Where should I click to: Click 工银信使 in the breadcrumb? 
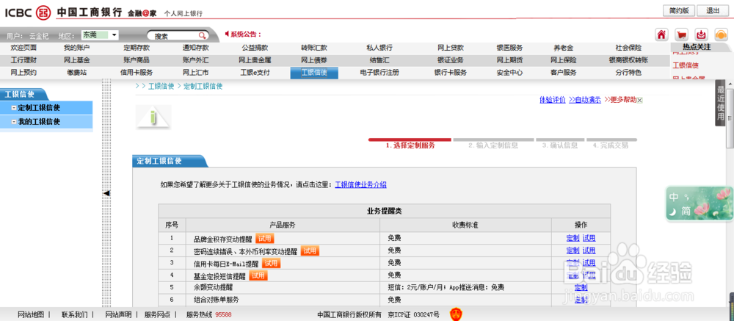[x=161, y=86]
